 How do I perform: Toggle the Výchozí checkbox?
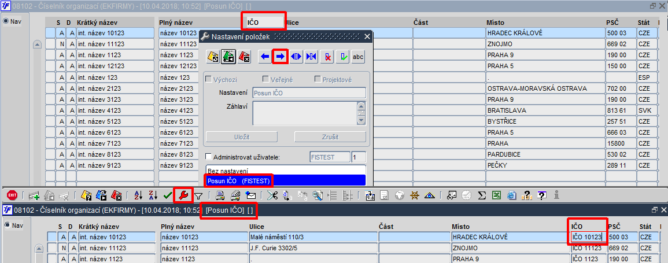coord(209,79)
